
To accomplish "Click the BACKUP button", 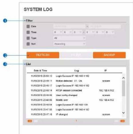I will coord(109,55).
